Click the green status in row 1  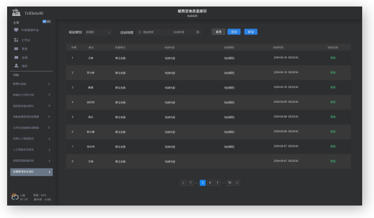click(x=333, y=58)
